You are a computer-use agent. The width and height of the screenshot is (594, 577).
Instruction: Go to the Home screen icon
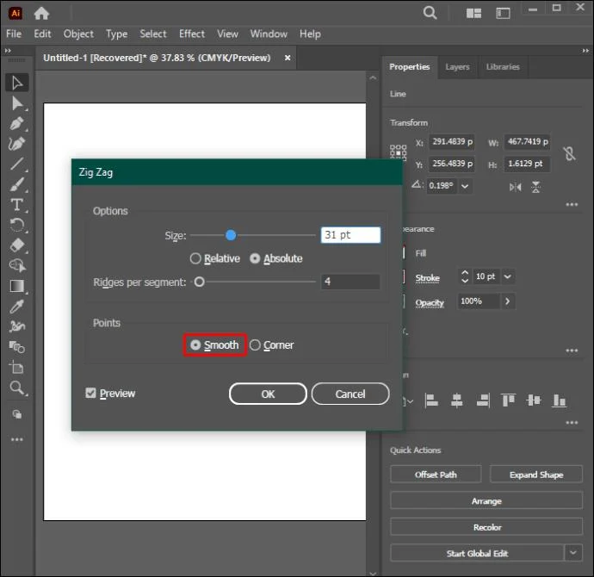41,14
